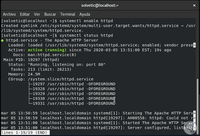Open the Ayuda menu
Viewport: 200px width, 136px height.
(85, 14)
